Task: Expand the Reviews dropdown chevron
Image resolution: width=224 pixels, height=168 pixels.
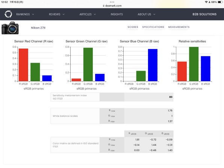Action: click(x=64, y=14)
